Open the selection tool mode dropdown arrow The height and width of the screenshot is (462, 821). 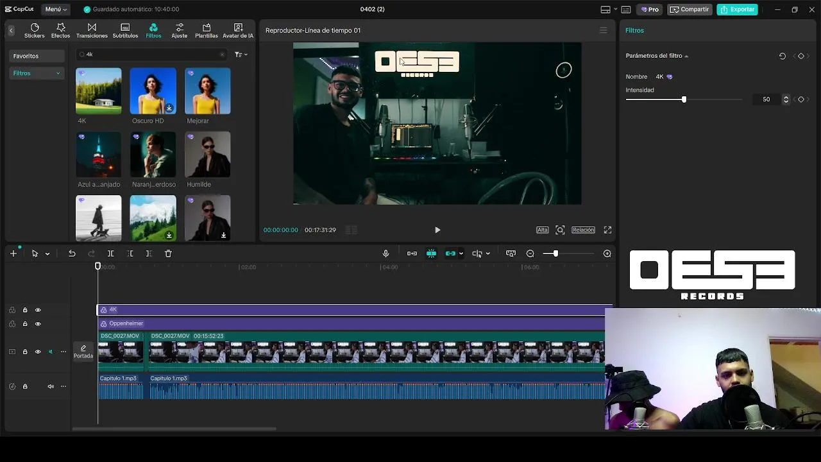point(47,254)
